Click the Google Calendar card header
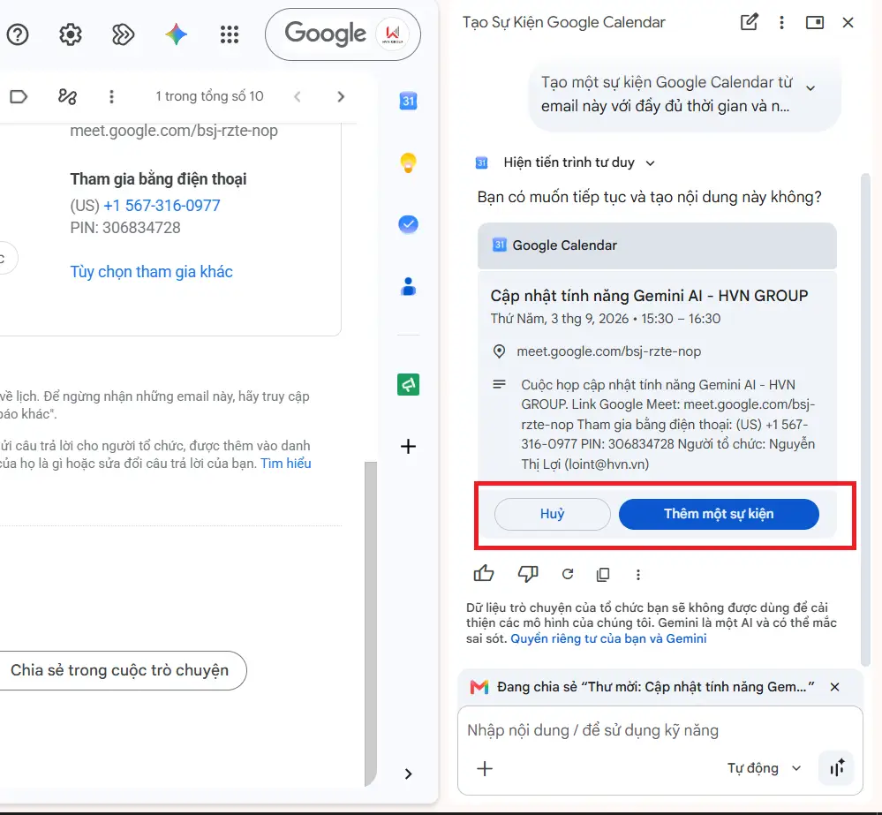The image size is (882, 815). 657,245
